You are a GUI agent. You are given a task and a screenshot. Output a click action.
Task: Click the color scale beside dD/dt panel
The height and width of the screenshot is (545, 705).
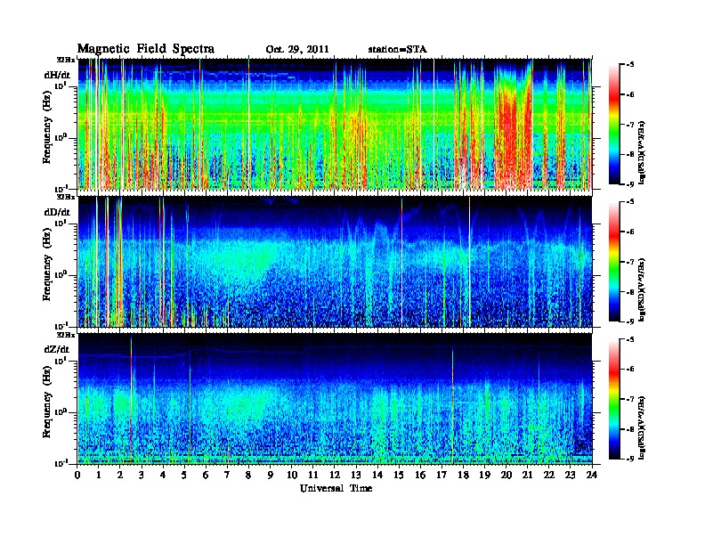point(614,261)
